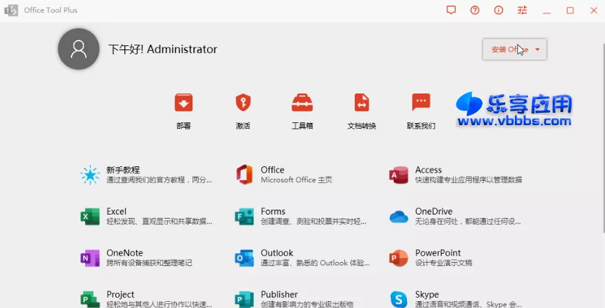The height and width of the screenshot is (308, 605).
Task: Click the greeting text 下午好! Administrator
Action: pos(163,49)
